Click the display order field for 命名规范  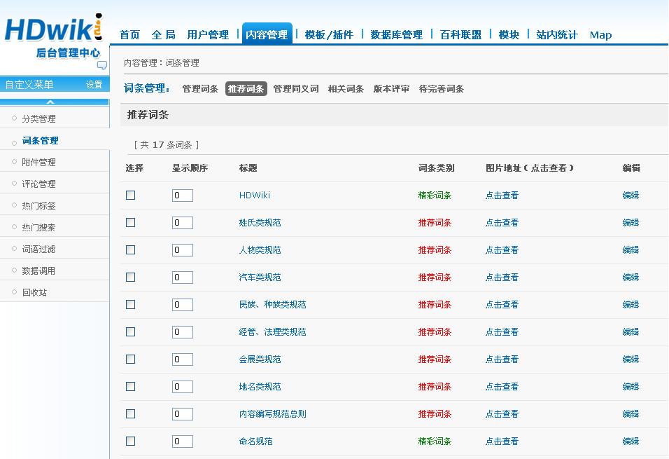point(183,441)
